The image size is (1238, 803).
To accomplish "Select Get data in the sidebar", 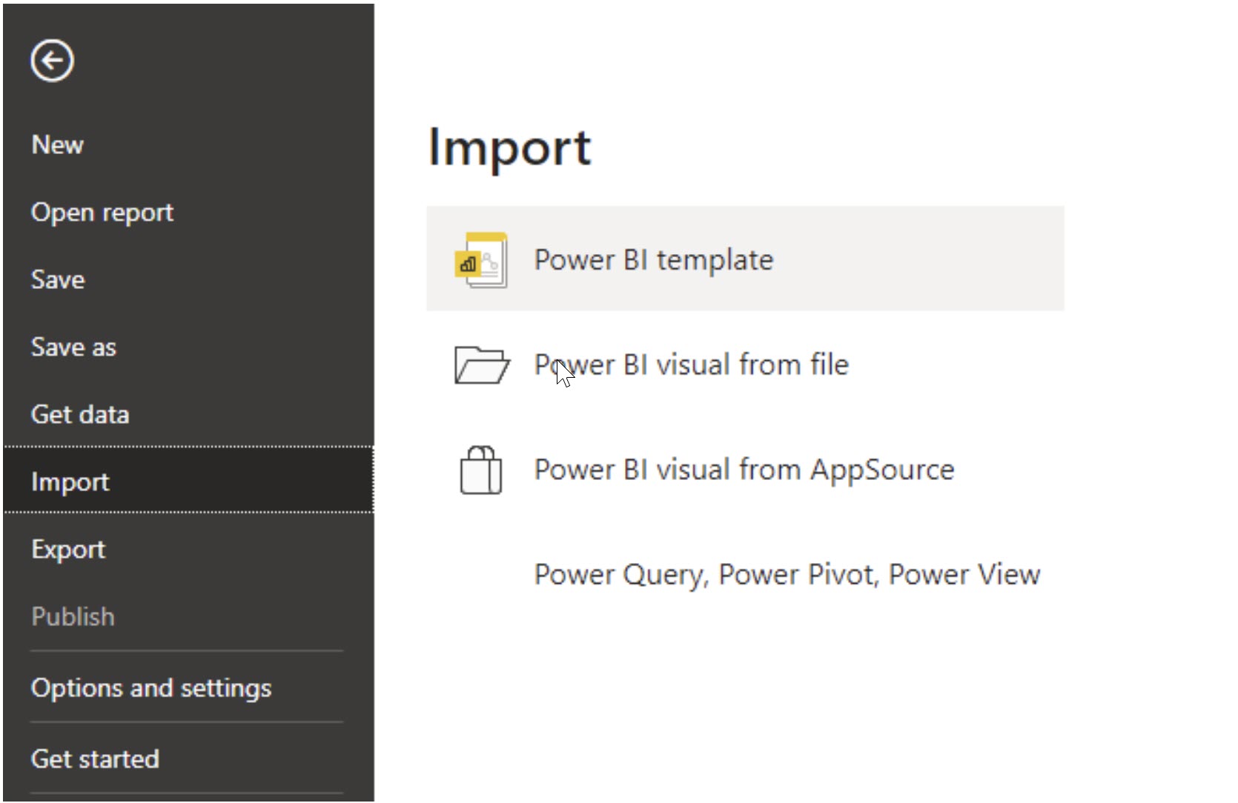I will click(x=80, y=415).
